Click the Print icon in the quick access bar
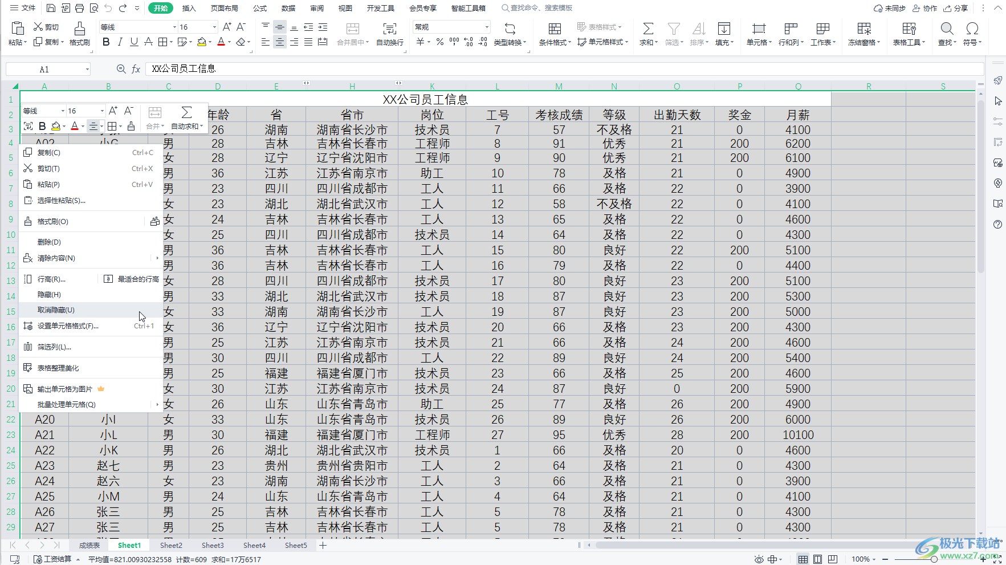The width and height of the screenshot is (1006, 565). click(x=80, y=8)
